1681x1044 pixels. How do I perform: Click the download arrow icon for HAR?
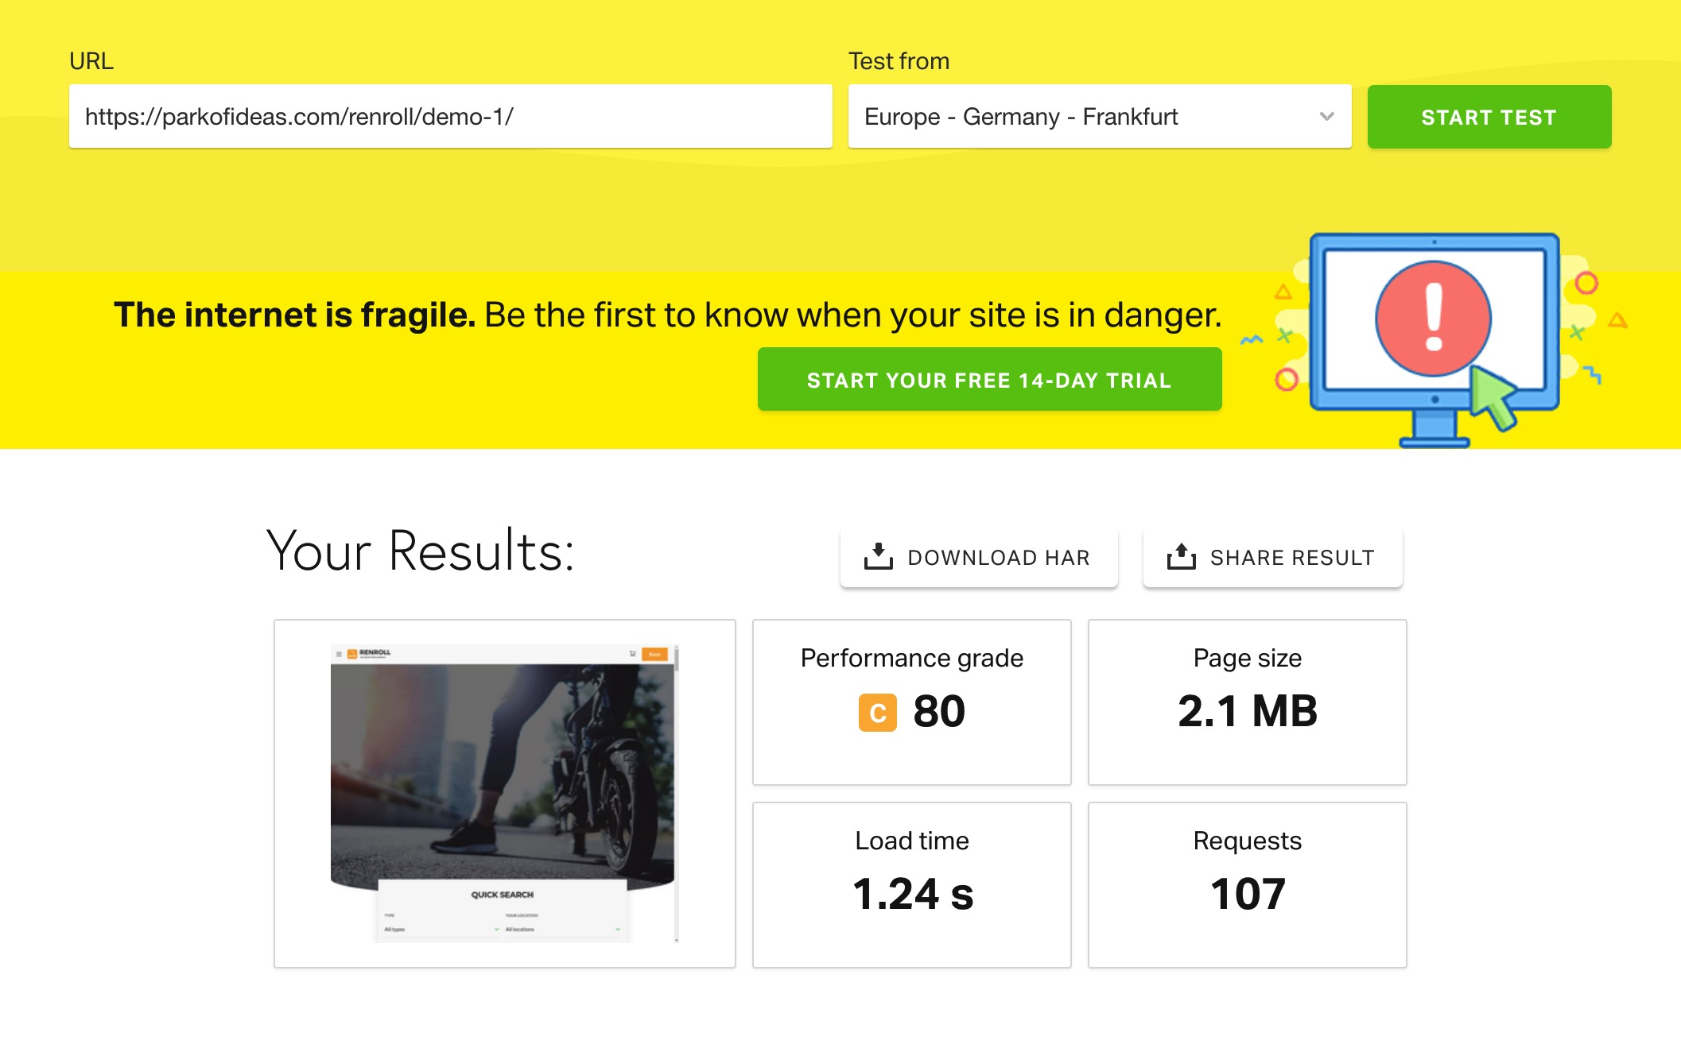878,557
